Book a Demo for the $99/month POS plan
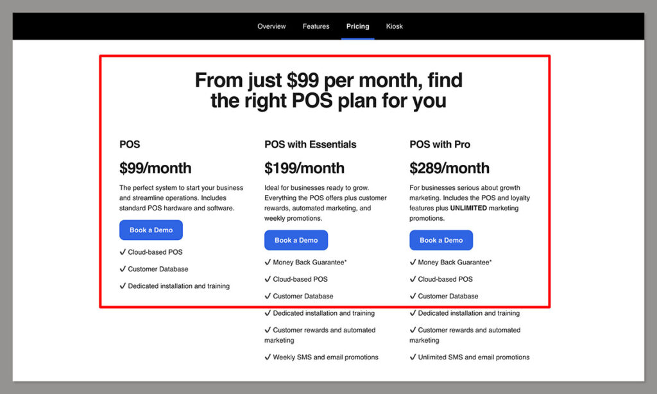The width and height of the screenshot is (657, 394). tap(151, 230)
